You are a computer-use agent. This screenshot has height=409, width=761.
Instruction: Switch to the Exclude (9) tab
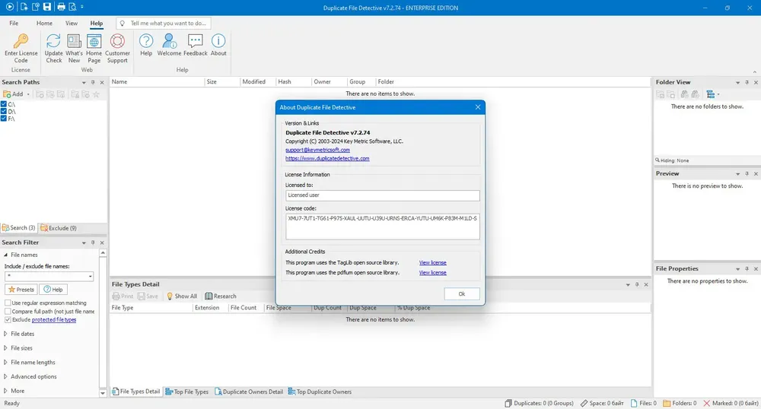[x=59, y=228]
